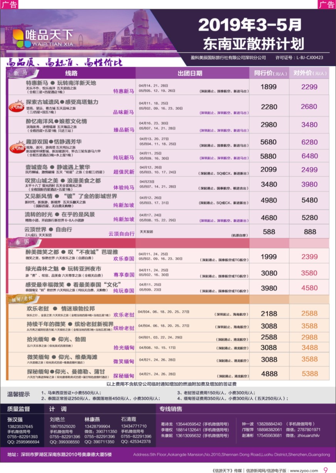Image resolution: width=336 pixels, height=473 pixels.
Task: Click the price 588
Action: click(269, 232)
